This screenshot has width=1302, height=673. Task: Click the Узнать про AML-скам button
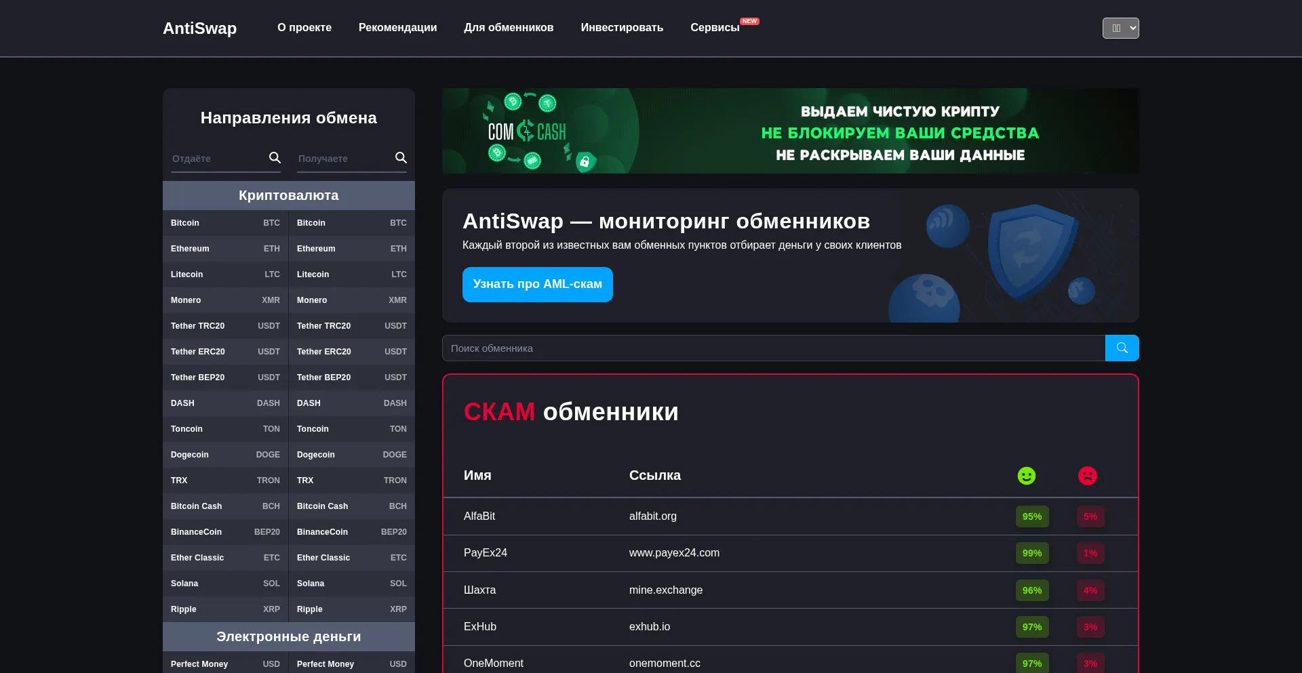click(x=537, y=284)
